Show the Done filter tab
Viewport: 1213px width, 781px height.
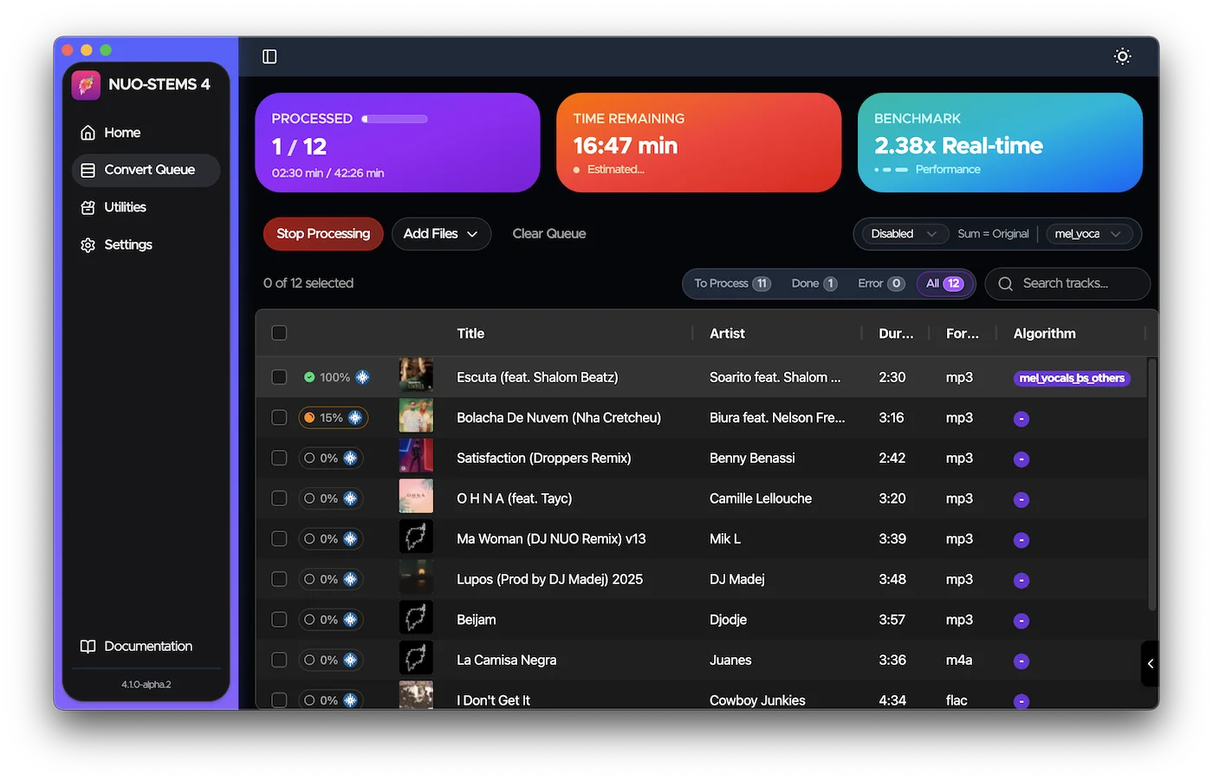click(x=813, y=283)
